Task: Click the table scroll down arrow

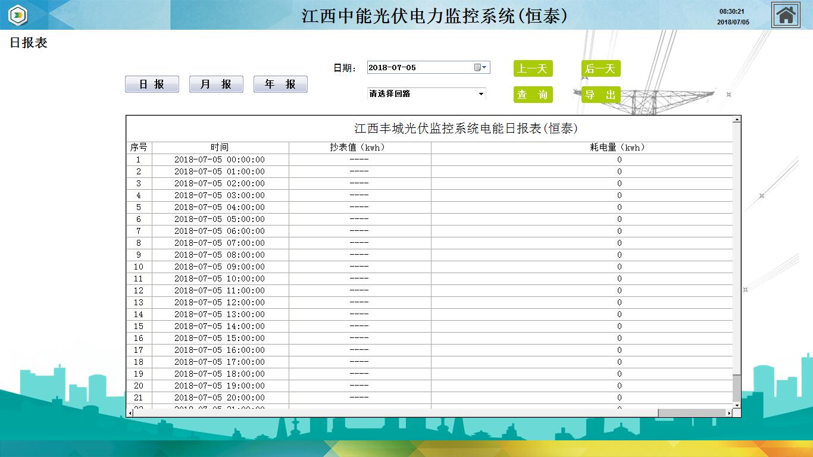Action: point(737,405)
